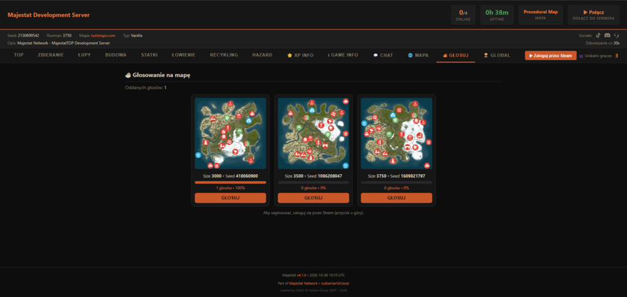
Task: Click the Rozmiar value 3750
Action: pyautogui.click(x=67, y=36)
